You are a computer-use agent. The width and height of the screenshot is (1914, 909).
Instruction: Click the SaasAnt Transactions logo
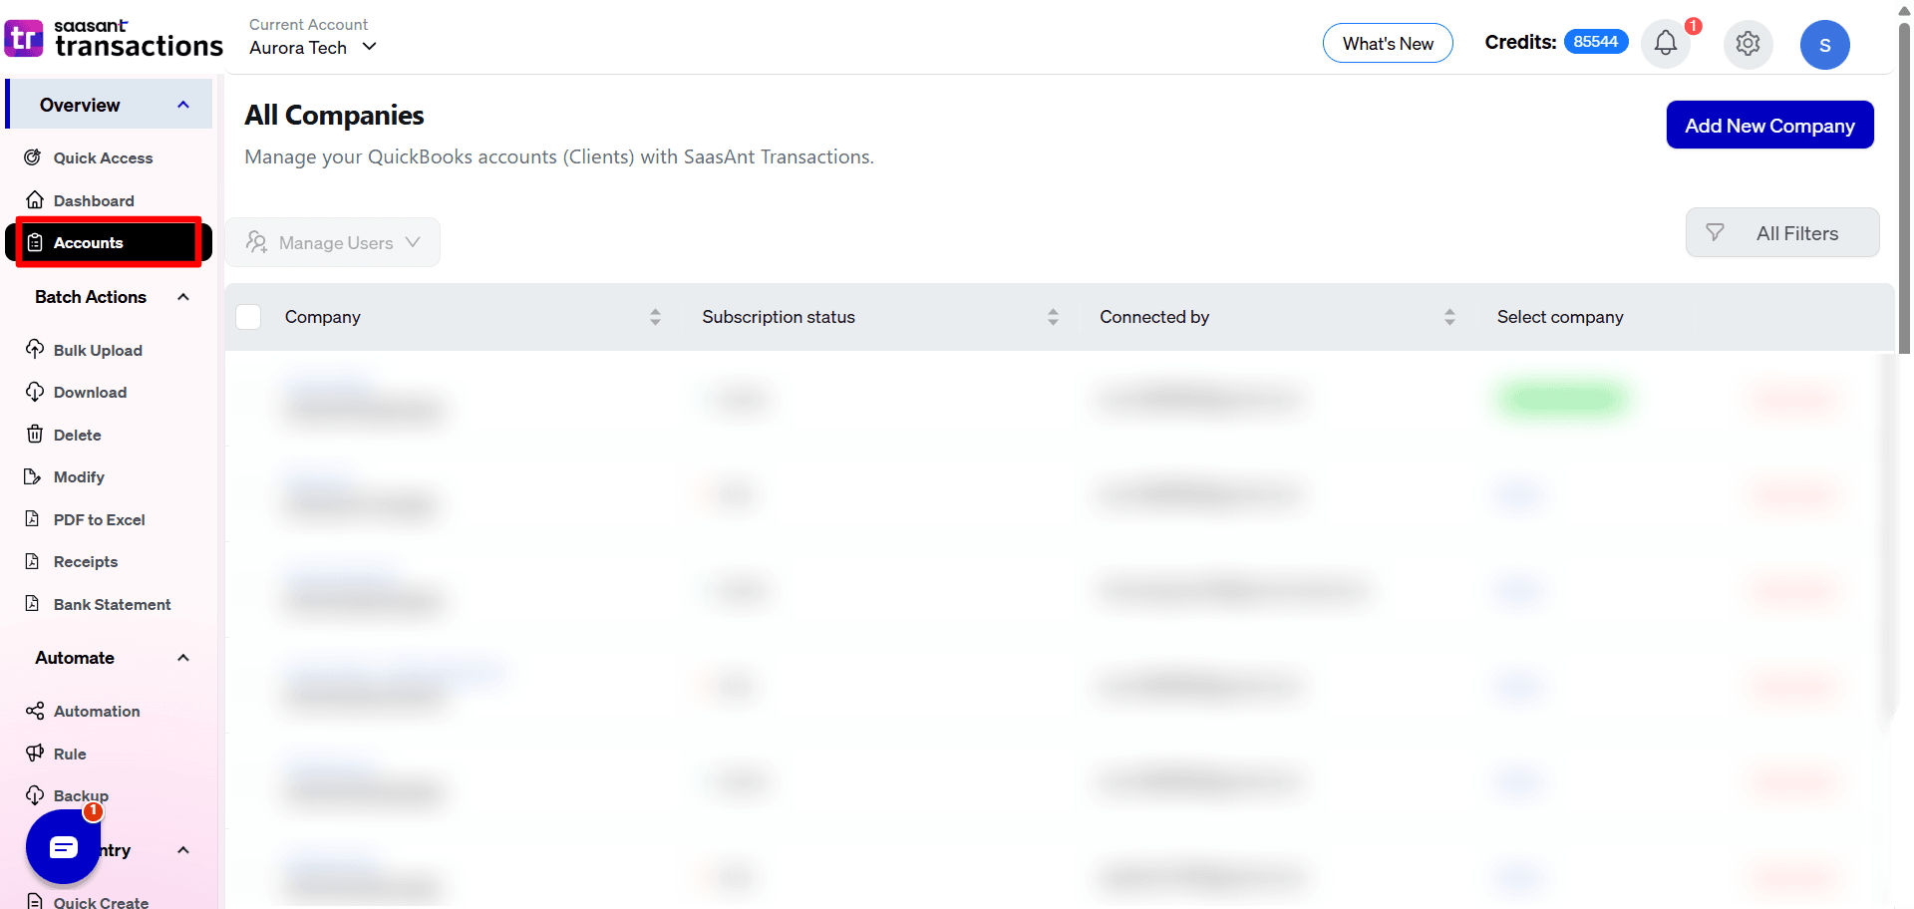pyautogui.click(x=114, y=39)
